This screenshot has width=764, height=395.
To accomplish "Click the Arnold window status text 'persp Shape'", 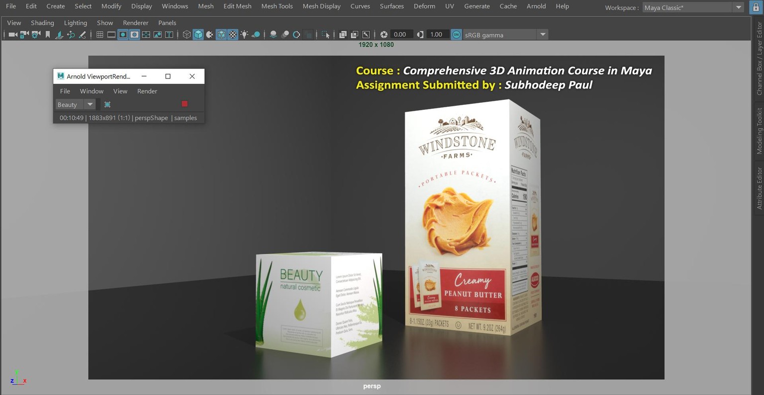I will point(151,118).
